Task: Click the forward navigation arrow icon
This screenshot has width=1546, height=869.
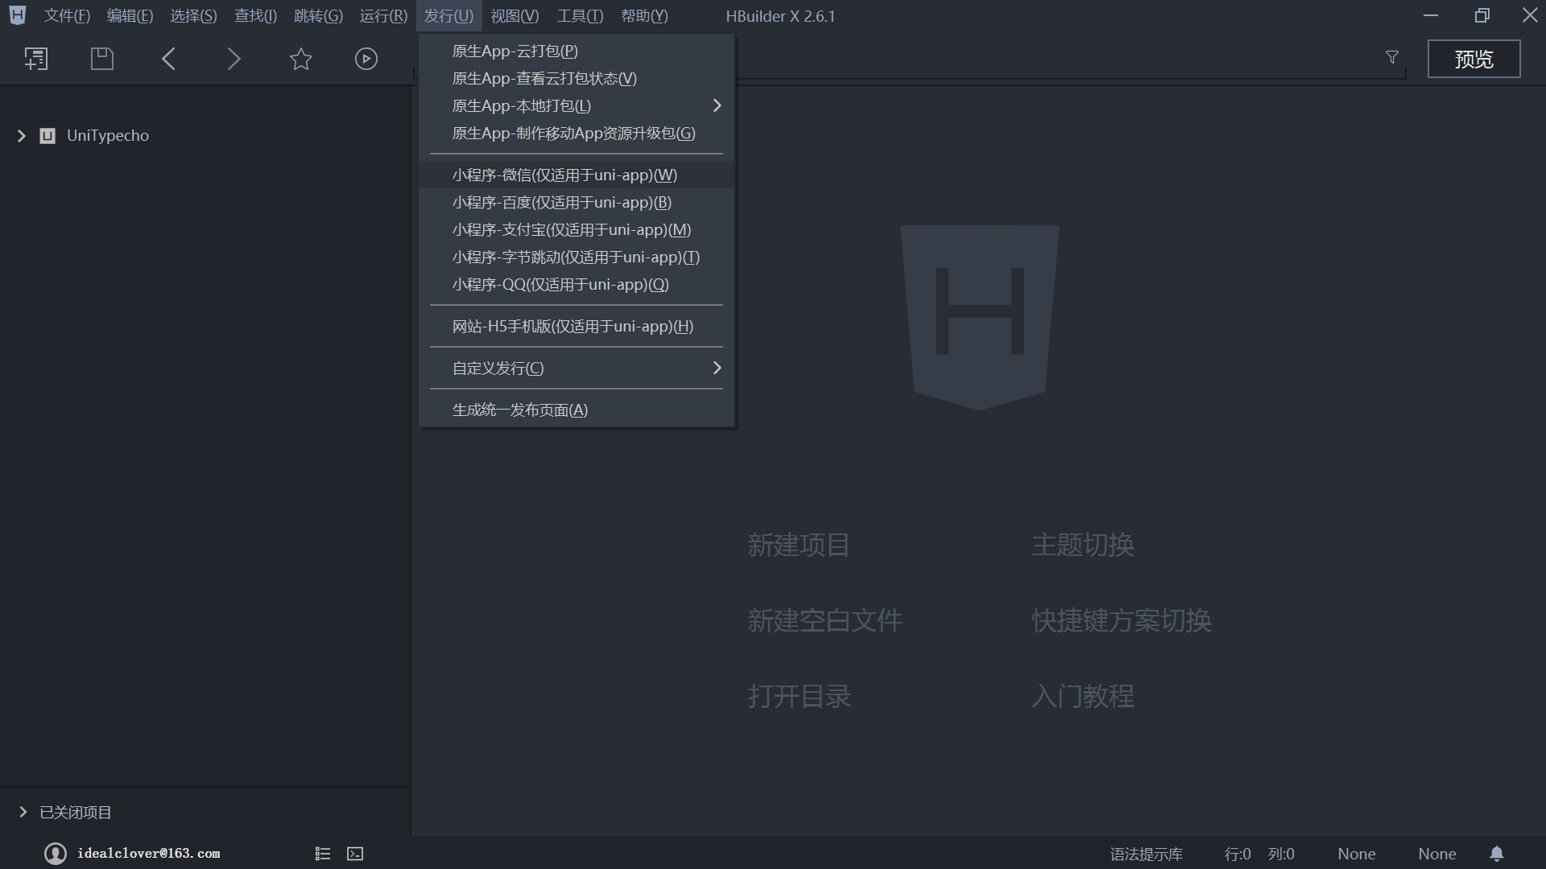Action: (234, 59)
